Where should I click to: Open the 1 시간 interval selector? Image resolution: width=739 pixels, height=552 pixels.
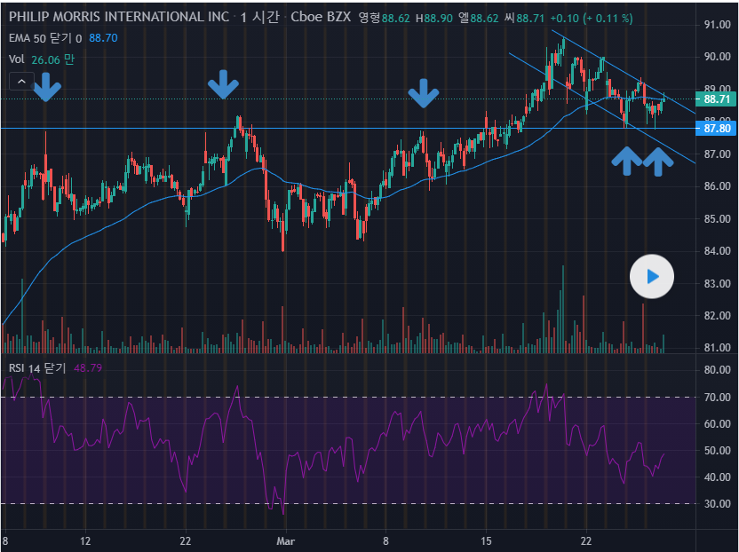coord(259,18)
